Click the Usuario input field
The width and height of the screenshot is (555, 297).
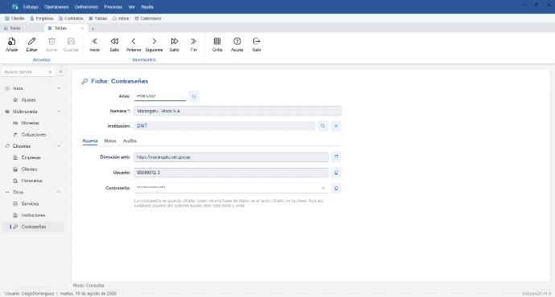[x=231, y=173]
